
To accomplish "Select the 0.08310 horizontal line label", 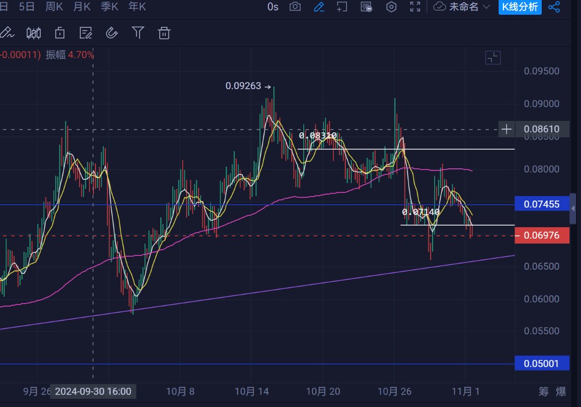I will (318, 136).
